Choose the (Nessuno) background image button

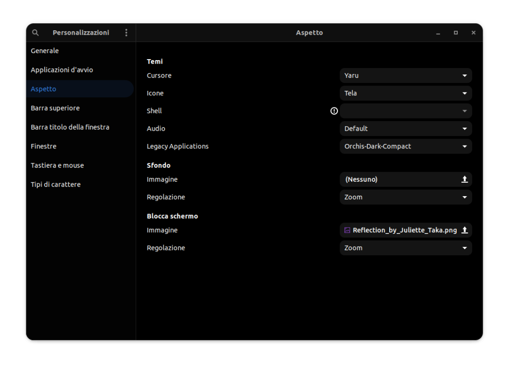click(x=398, y=179)
